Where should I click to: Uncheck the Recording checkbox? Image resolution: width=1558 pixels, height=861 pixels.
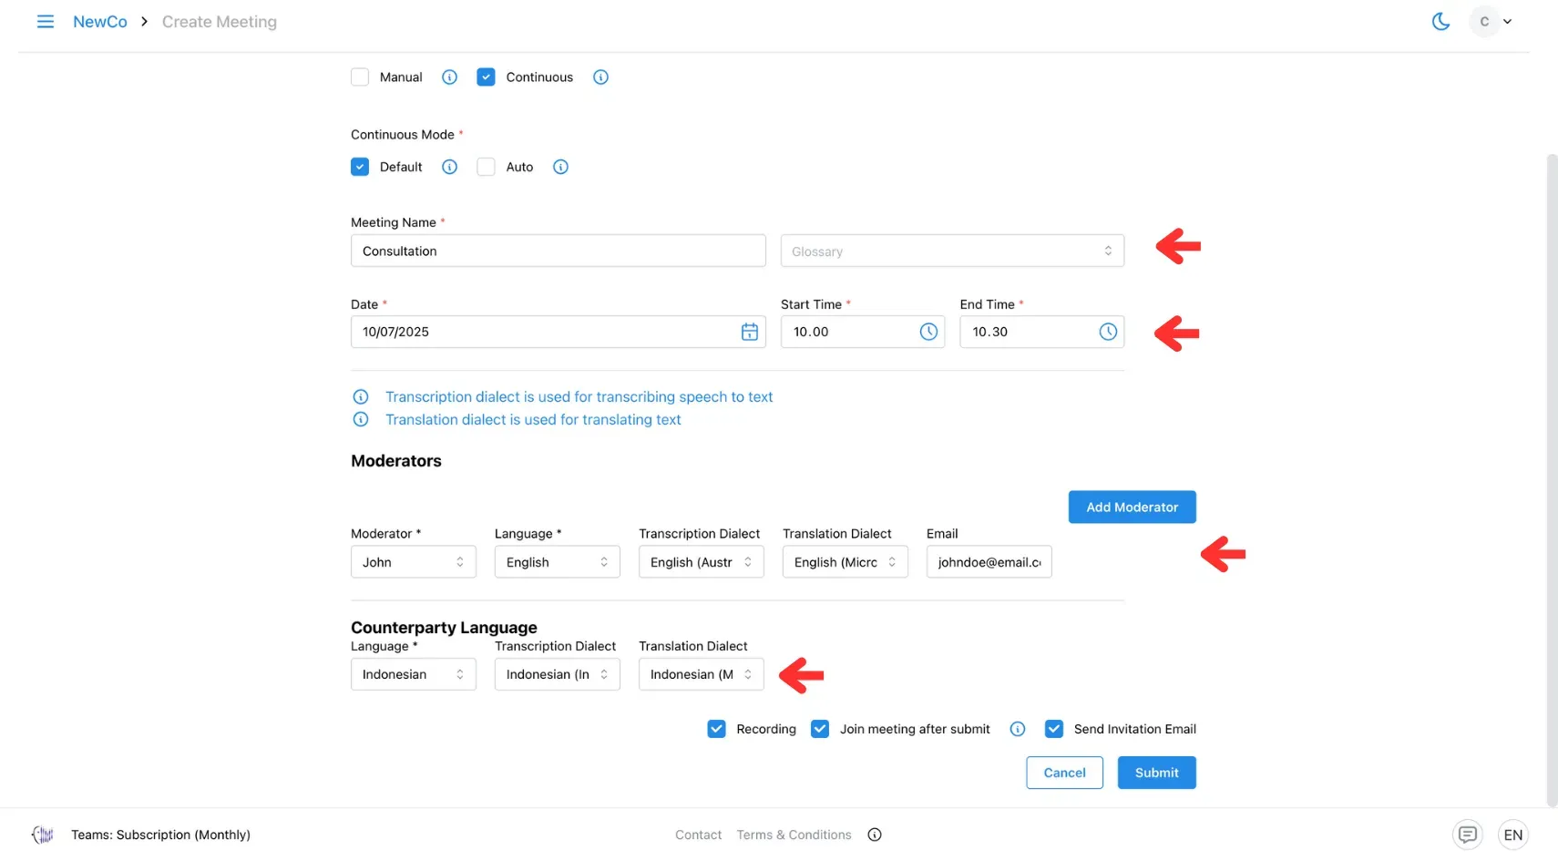click(716, 729)
